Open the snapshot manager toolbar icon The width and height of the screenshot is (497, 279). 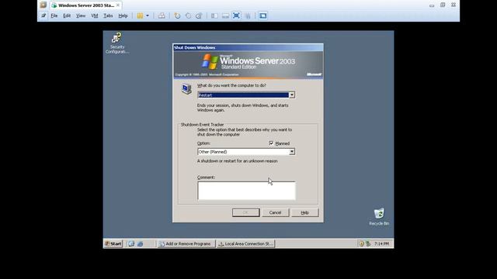(199, 15)
